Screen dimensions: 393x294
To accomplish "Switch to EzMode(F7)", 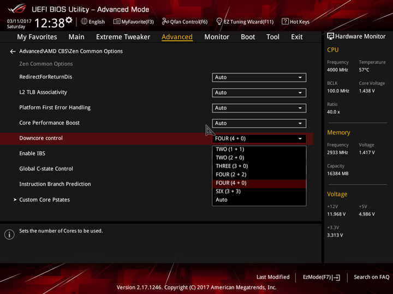I will click(x=321, y=277).
